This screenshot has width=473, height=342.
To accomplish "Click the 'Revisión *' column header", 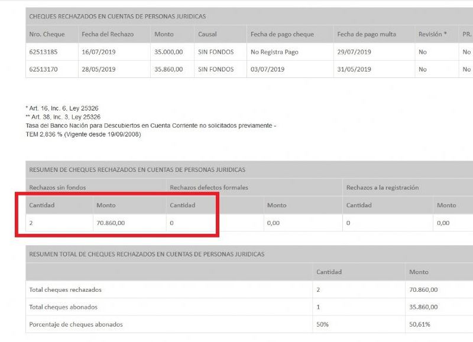I will [432, 34].
